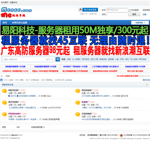Screen dimensions: 150x150
Task: Open the forum titled with (152) count
Action: pyautogui.click(x=14, y=90)
